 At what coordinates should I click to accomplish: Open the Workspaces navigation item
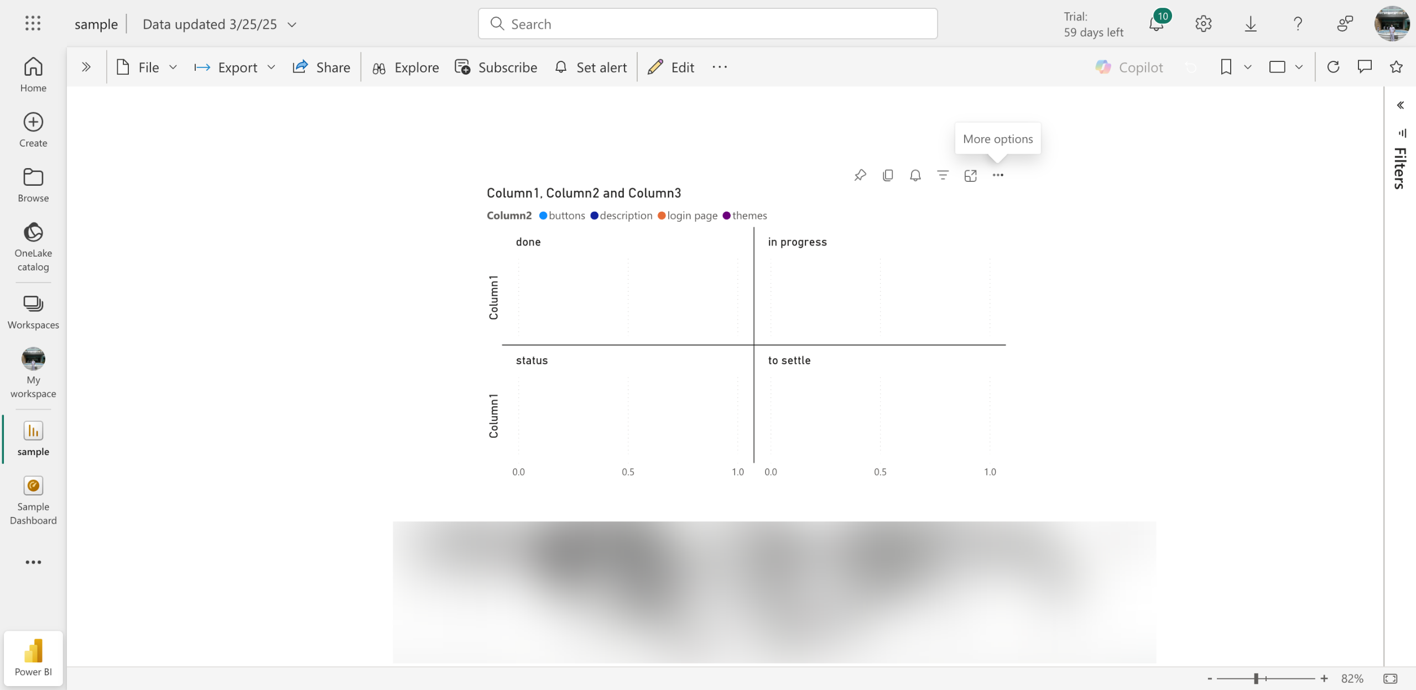[33, 312]
